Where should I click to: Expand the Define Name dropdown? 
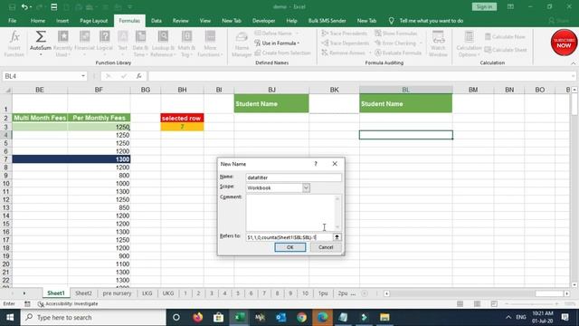click(x=297, y=34)
